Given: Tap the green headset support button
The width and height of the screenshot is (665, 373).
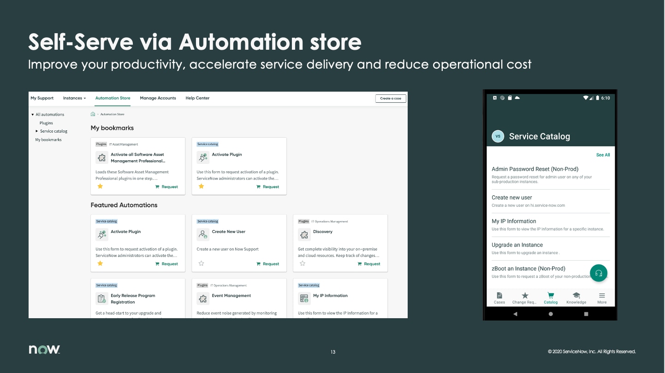Looking at the screenshot, I should pos(599,273).
